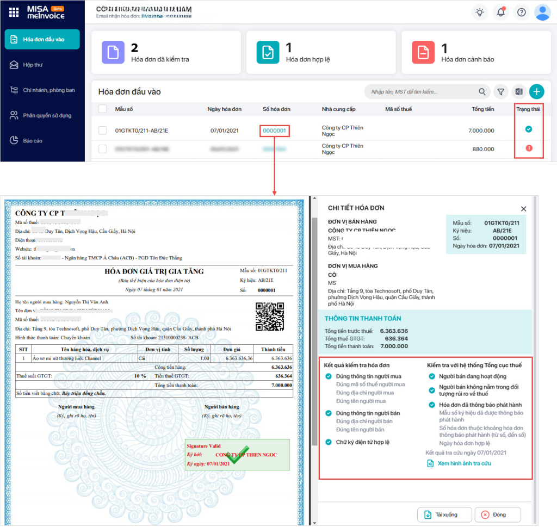Open invoice number 0000001 link
The image size is (557, 527).
pyautogui.click(x=274, y=131)
